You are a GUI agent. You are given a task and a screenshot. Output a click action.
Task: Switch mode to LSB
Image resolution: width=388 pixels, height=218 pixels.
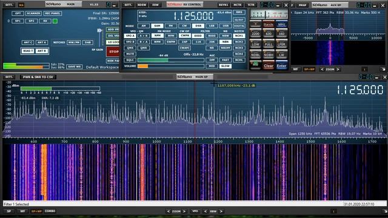coord(212,25)
